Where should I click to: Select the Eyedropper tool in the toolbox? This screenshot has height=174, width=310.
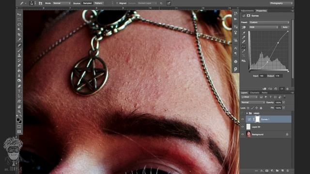tap(19, 40)
